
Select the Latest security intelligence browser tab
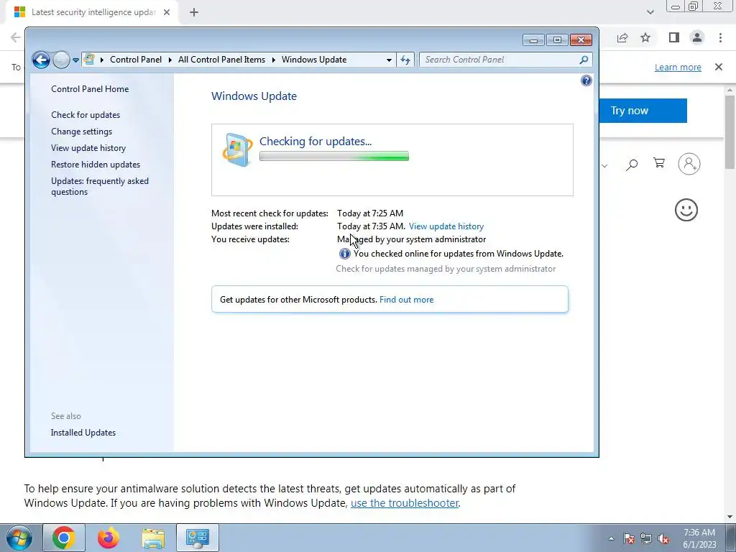point(93,12)
